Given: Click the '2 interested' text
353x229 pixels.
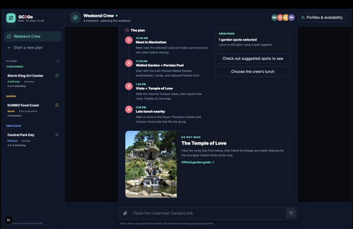Looking at the screenshot, I should (14, 116).
